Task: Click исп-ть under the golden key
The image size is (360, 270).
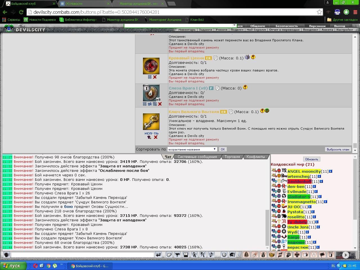Action: coord(151,133)
